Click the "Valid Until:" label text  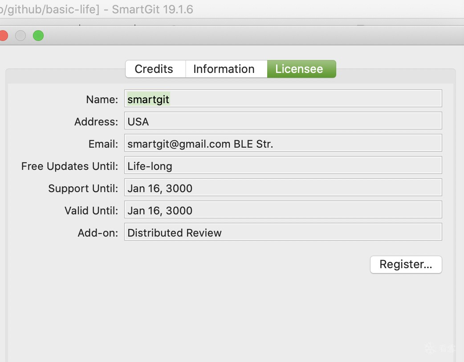(91, 211)
